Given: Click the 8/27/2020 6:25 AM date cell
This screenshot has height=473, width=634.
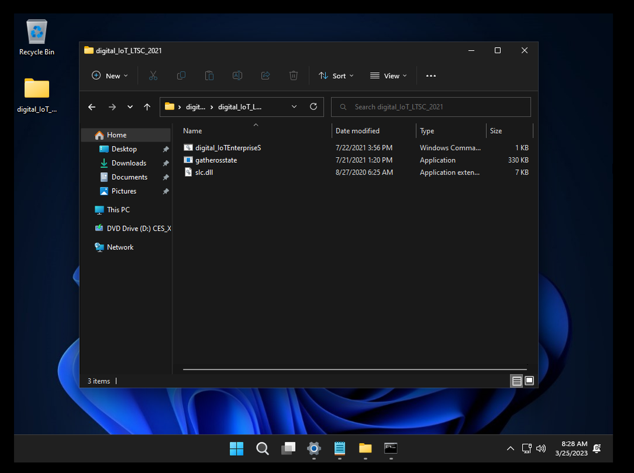Looking at the screenshot, I should (x=364, y=172).
